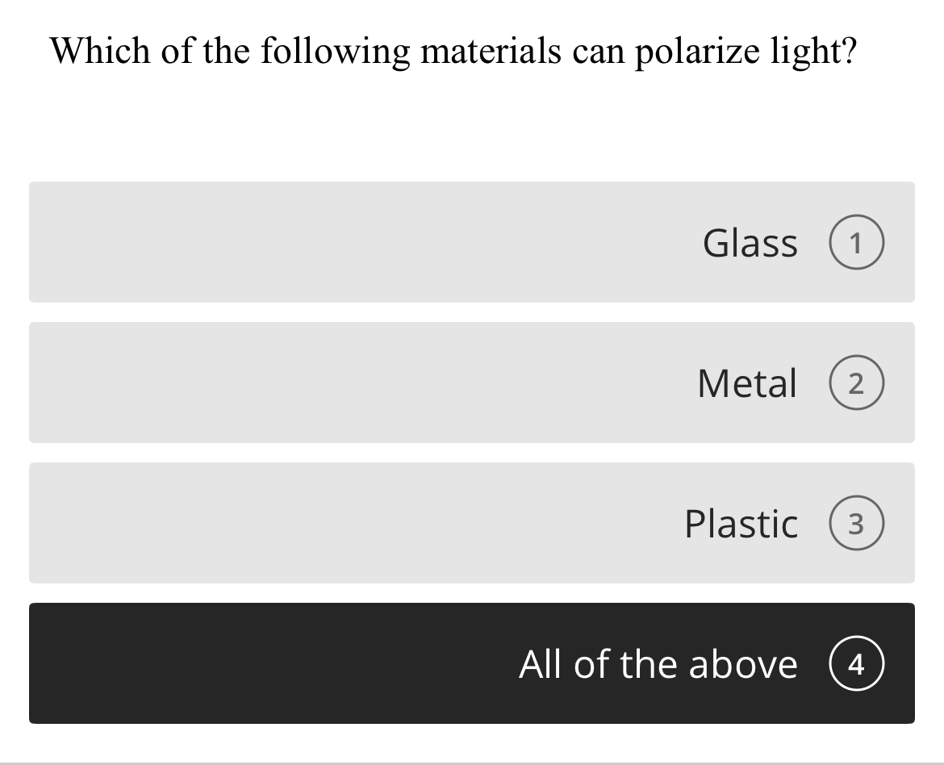This screenshot has width=944, height=765.
Task: Click the currently selected dark option
Action: click(470, 663)
